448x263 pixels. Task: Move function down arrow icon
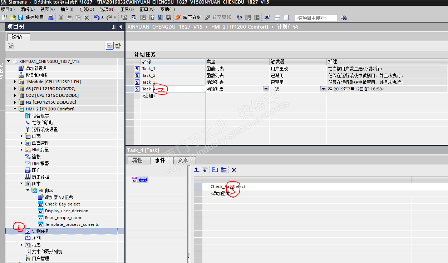click(205, 170)
